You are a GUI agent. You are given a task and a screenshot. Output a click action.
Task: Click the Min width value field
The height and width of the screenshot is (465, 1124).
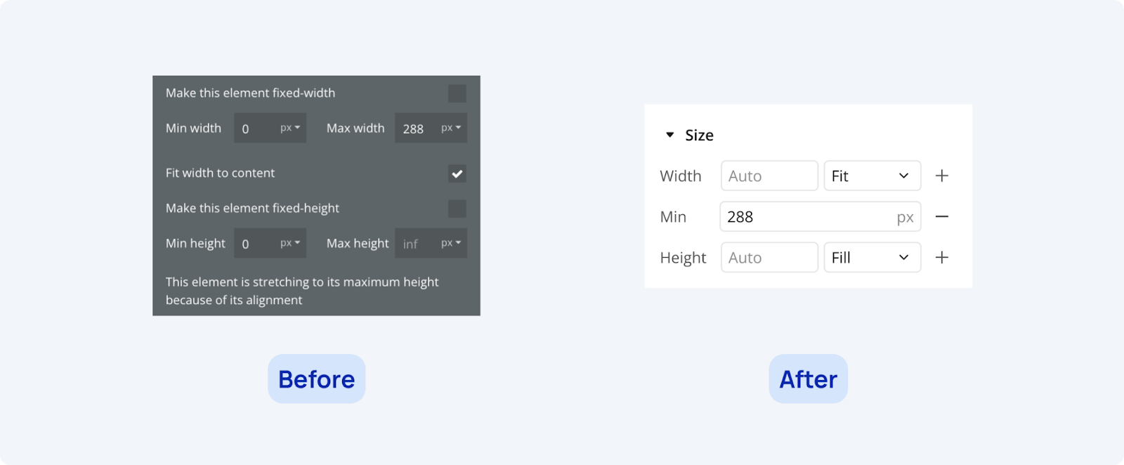pyautogui.click(x=254, y=129)
